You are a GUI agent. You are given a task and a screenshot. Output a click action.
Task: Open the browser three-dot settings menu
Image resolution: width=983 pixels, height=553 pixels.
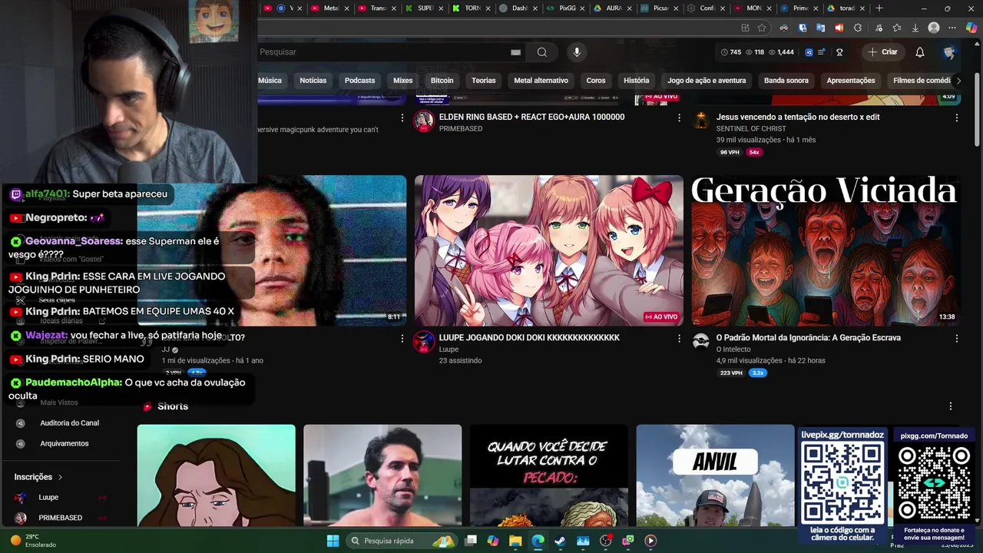952,28
